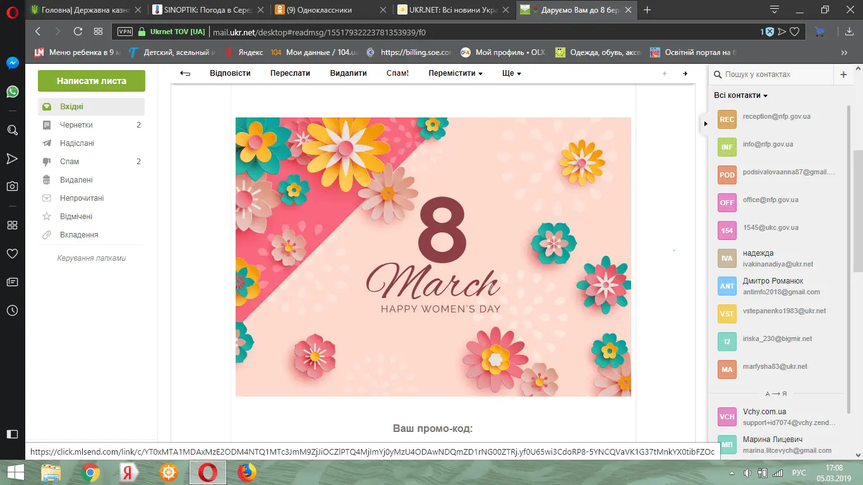Open the bookmarks heart icon in sidebar

tap(12, 253)
